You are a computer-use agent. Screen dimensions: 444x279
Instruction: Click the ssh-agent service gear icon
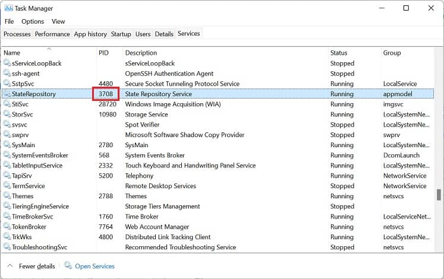click(x=7, y=73)
